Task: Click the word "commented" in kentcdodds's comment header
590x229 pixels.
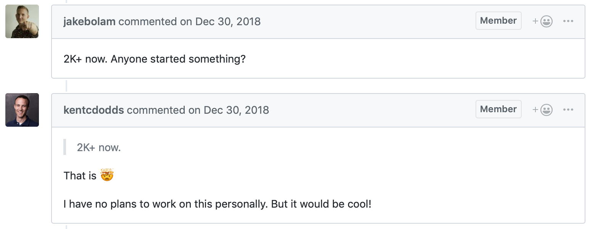Action: (156, 110)
